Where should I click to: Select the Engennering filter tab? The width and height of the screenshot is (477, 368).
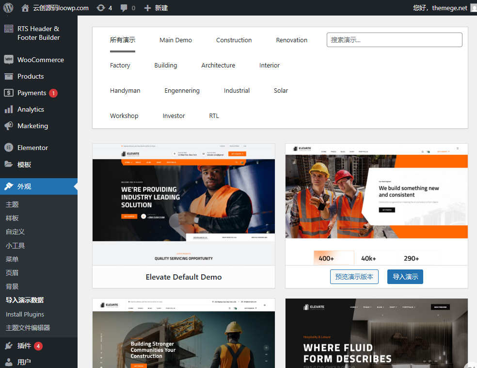(x=182, y=90)
